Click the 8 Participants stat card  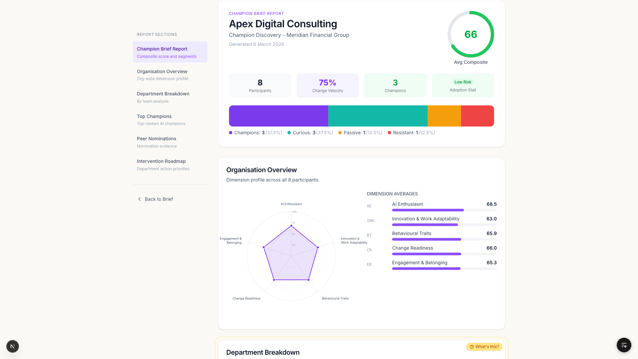tap(260, 85)
